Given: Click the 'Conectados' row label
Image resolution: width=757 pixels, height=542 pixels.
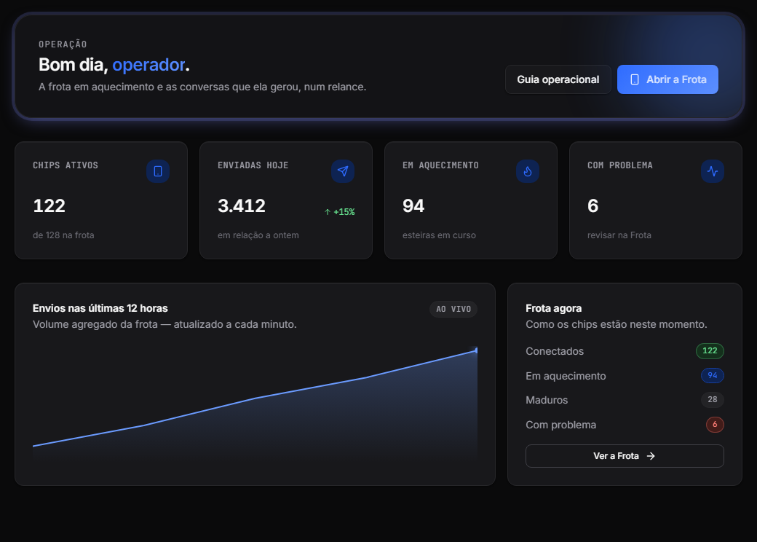Looking at the screenshot, I should pyautogui.click(x=555, y=351).
